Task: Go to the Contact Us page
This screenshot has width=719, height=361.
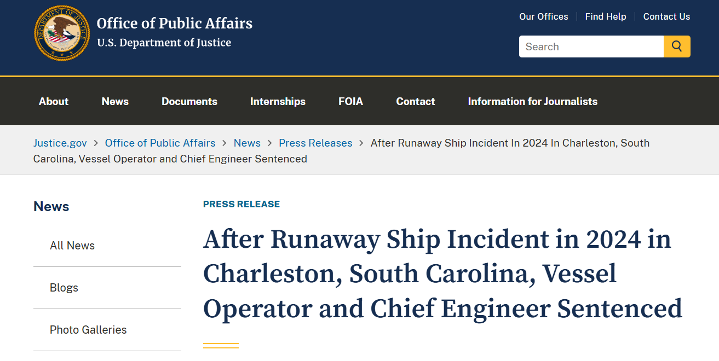Action: pos(666,16)
